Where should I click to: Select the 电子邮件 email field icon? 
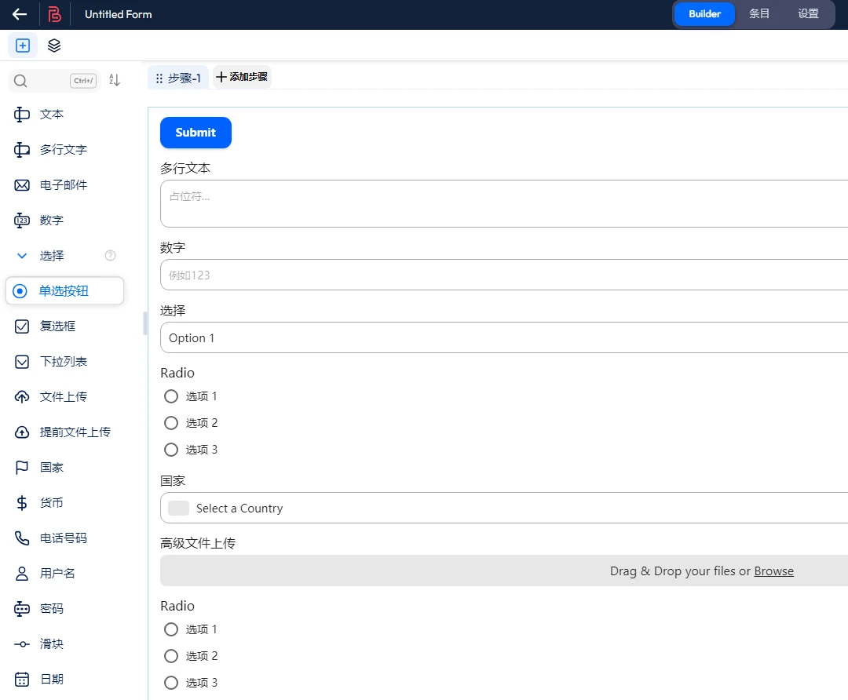[22, 184]
